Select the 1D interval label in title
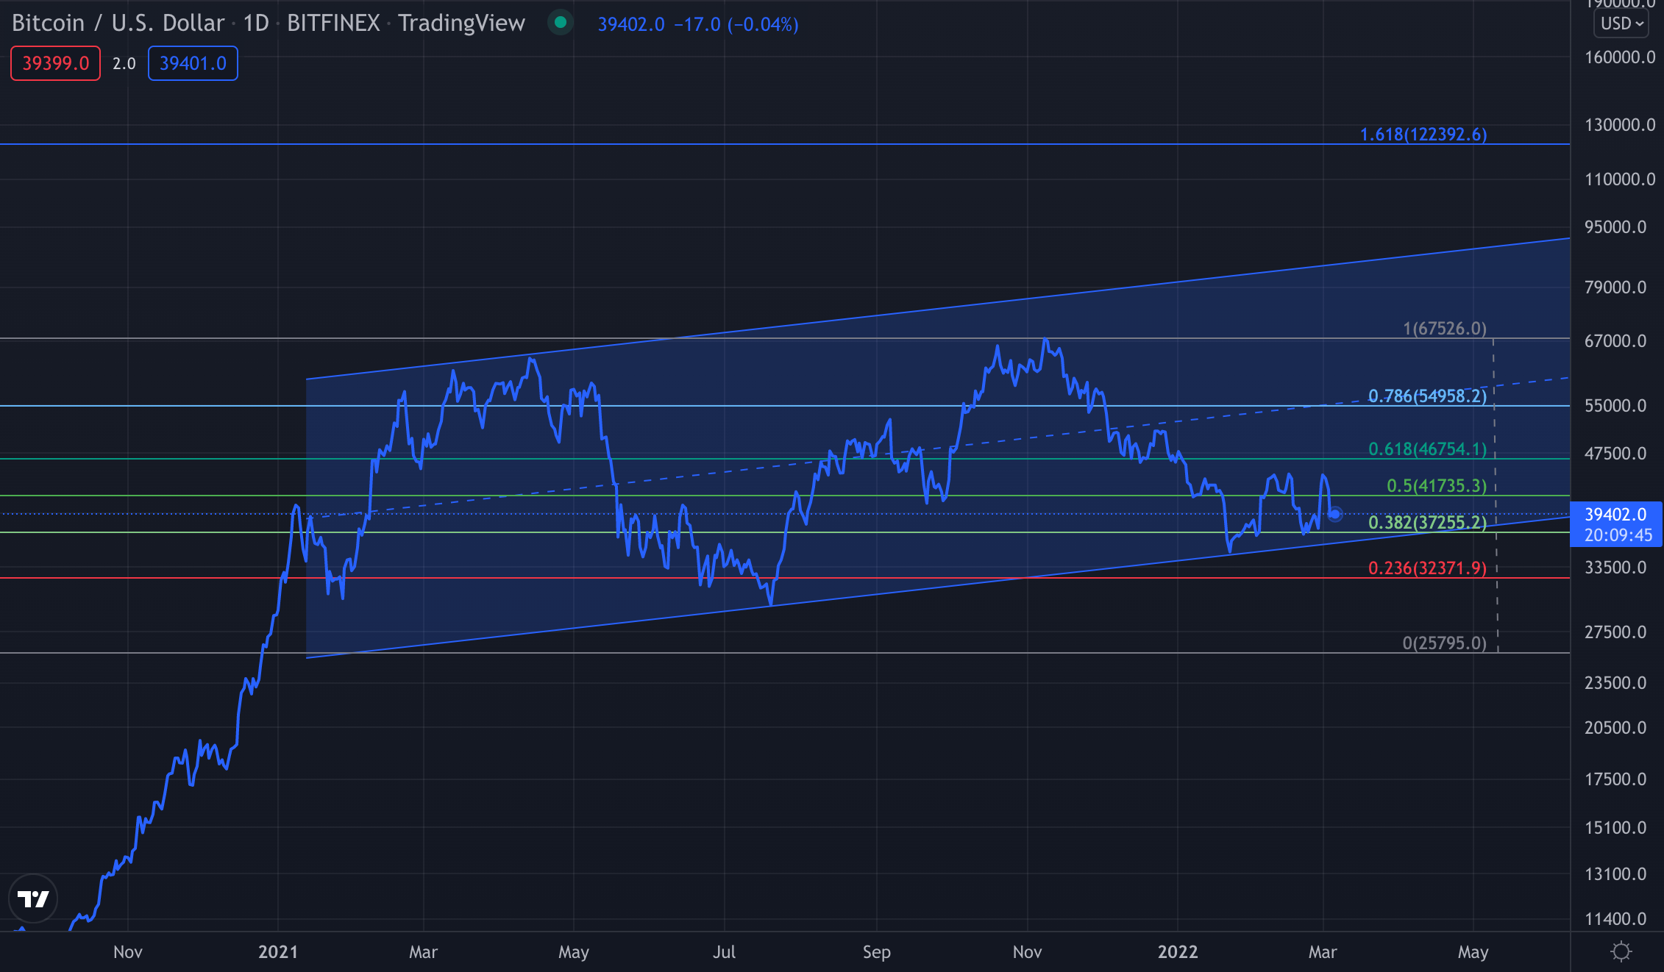The width and height of the screenshot is (1664, 972). pyautogui.click(x=256, y=24)
